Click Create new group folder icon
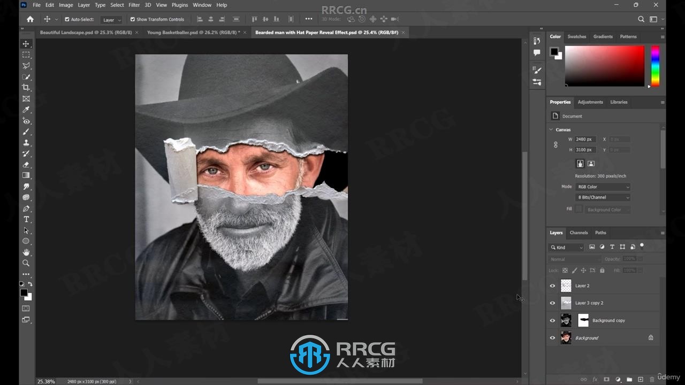685x385 pixels. 629,379
